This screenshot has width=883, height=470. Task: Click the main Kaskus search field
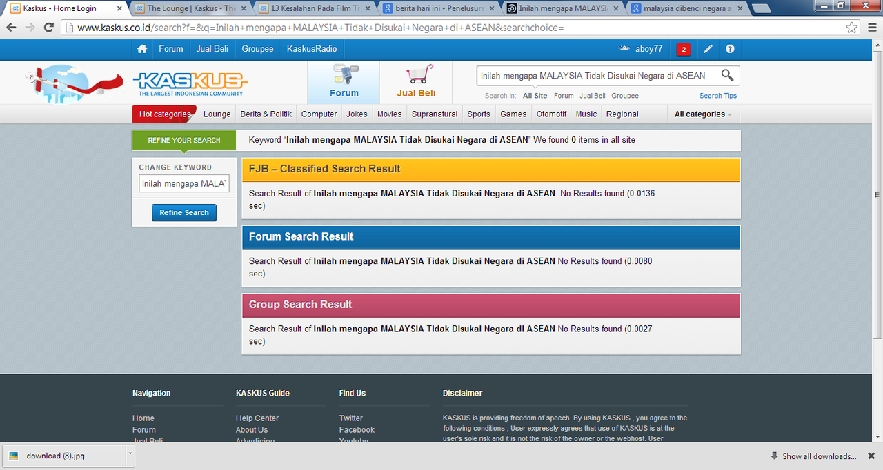click(x=597, y=76)
